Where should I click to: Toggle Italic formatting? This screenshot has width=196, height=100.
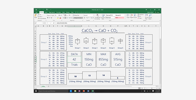[50, 18]
